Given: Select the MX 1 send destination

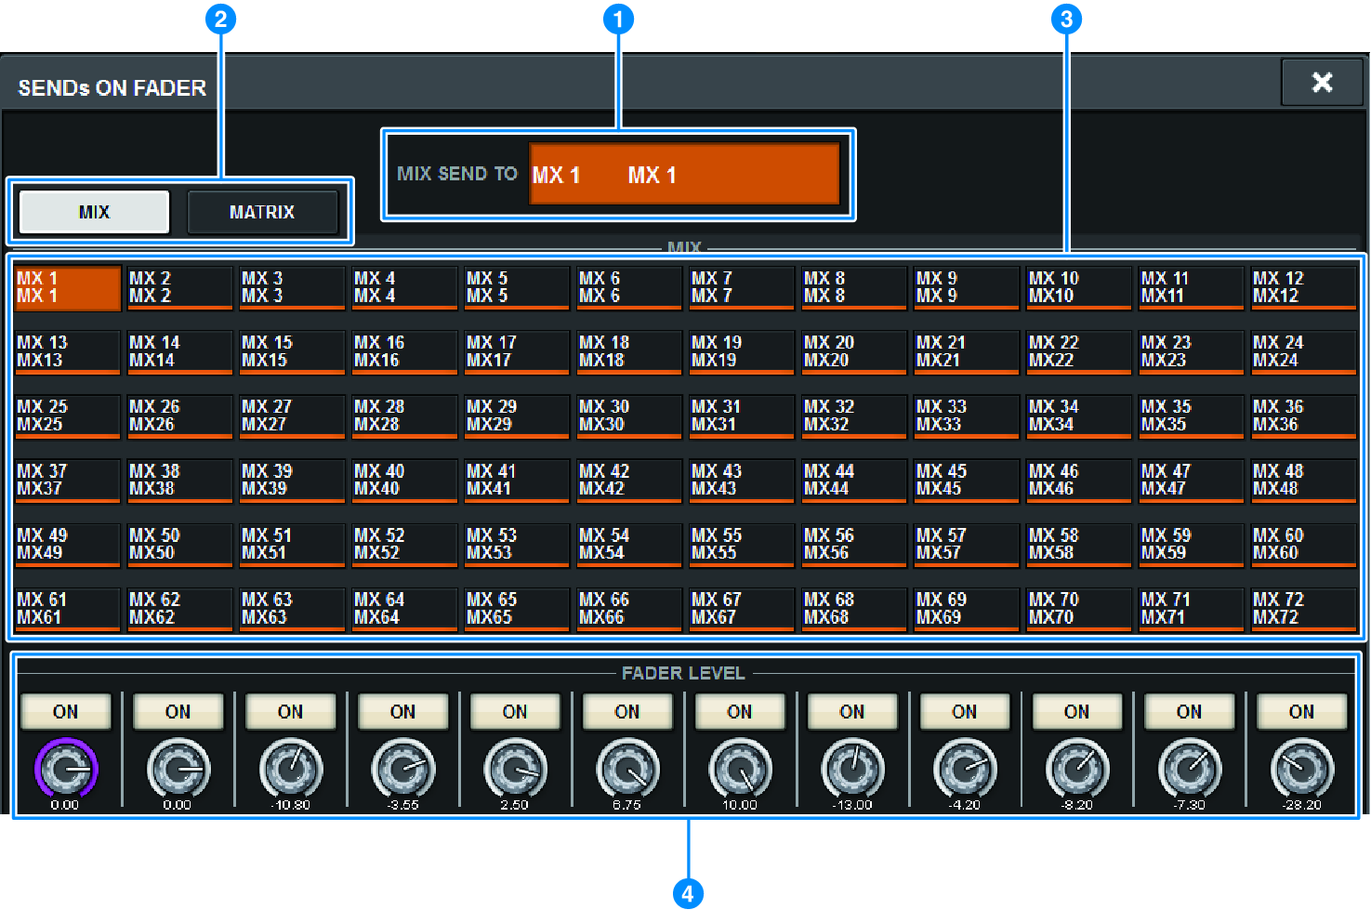Looking at the screenshot, I should [66, 287].
